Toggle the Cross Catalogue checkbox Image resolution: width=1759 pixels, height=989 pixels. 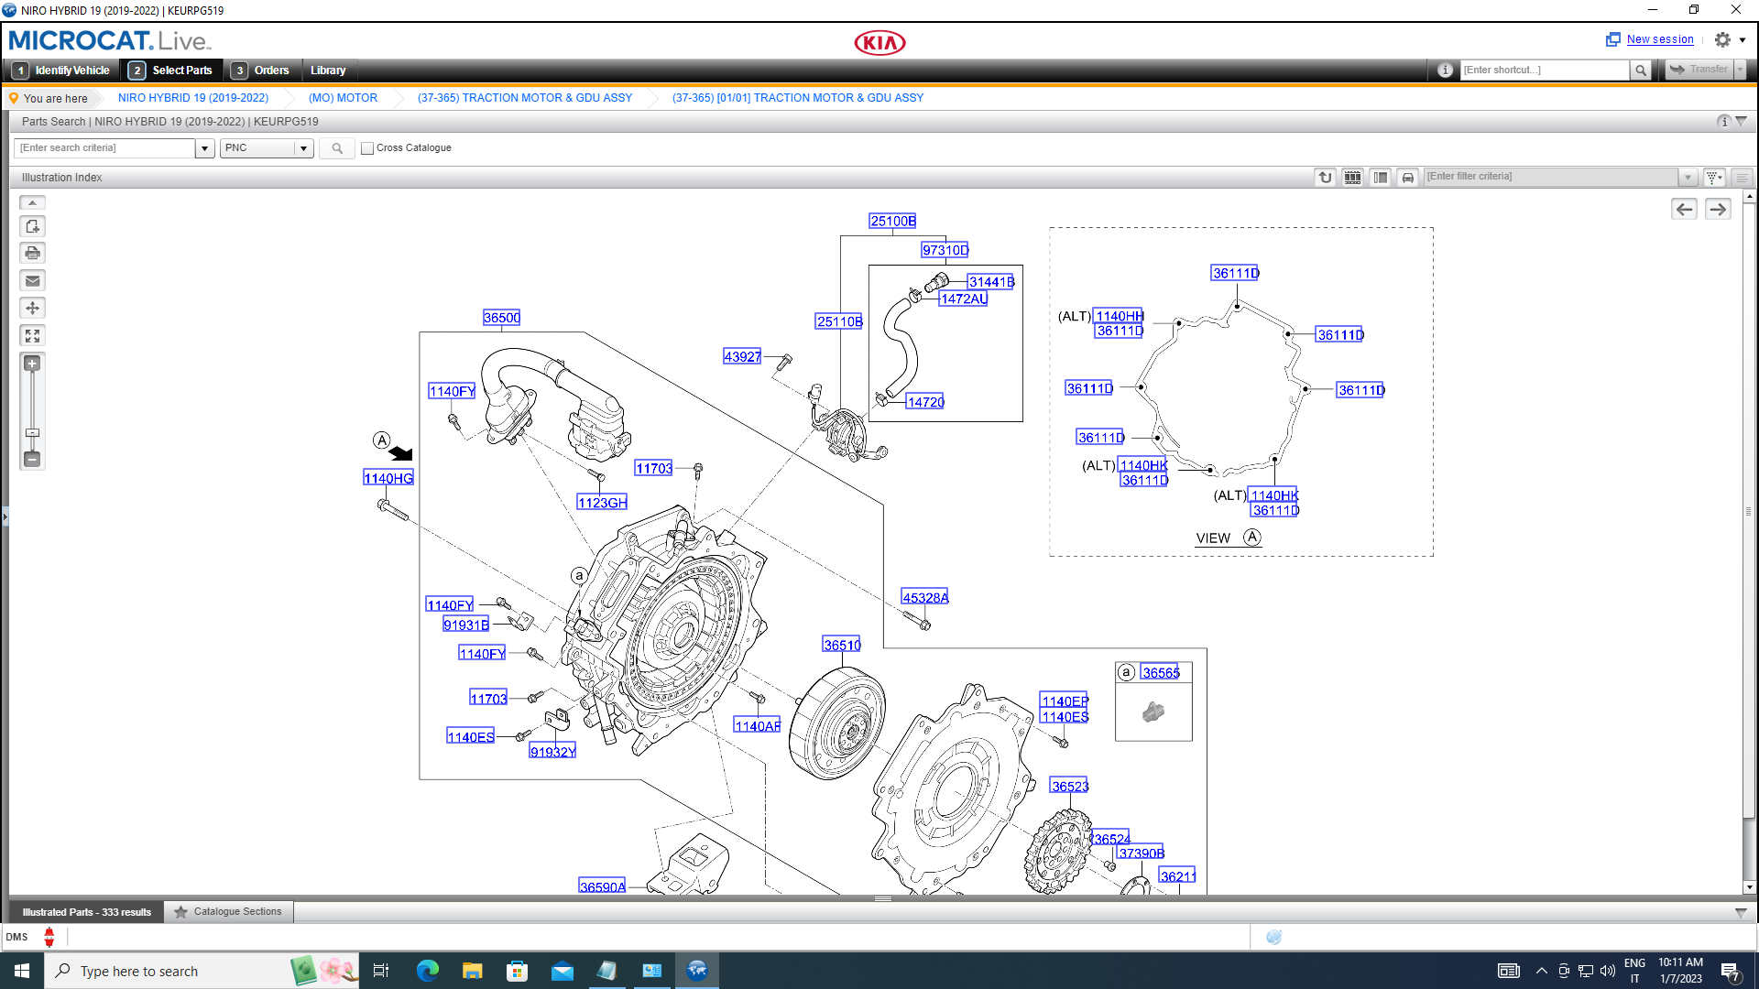pos(367,148)
